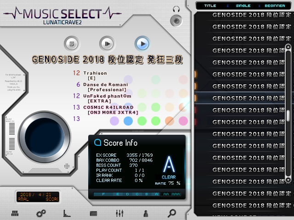Click the AA segment of the rank bar
Viewport: 294px width, 220px height.
click(166, 194)
